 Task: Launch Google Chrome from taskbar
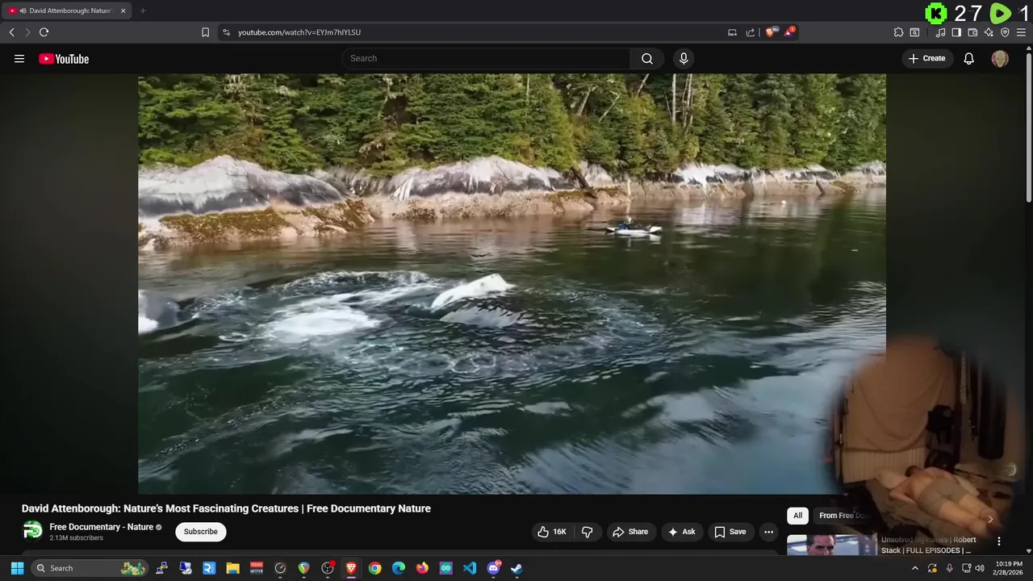[x=374, y=568]
